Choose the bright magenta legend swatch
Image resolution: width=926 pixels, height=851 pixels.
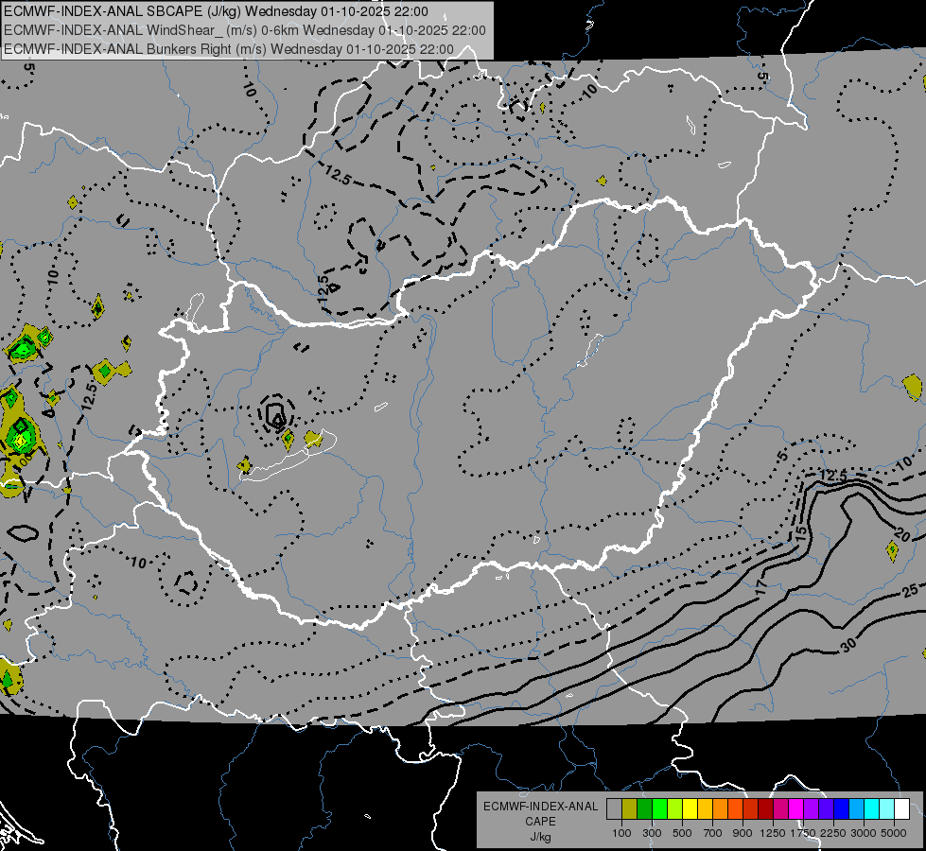pyautogui.click(x=796, y=809)
